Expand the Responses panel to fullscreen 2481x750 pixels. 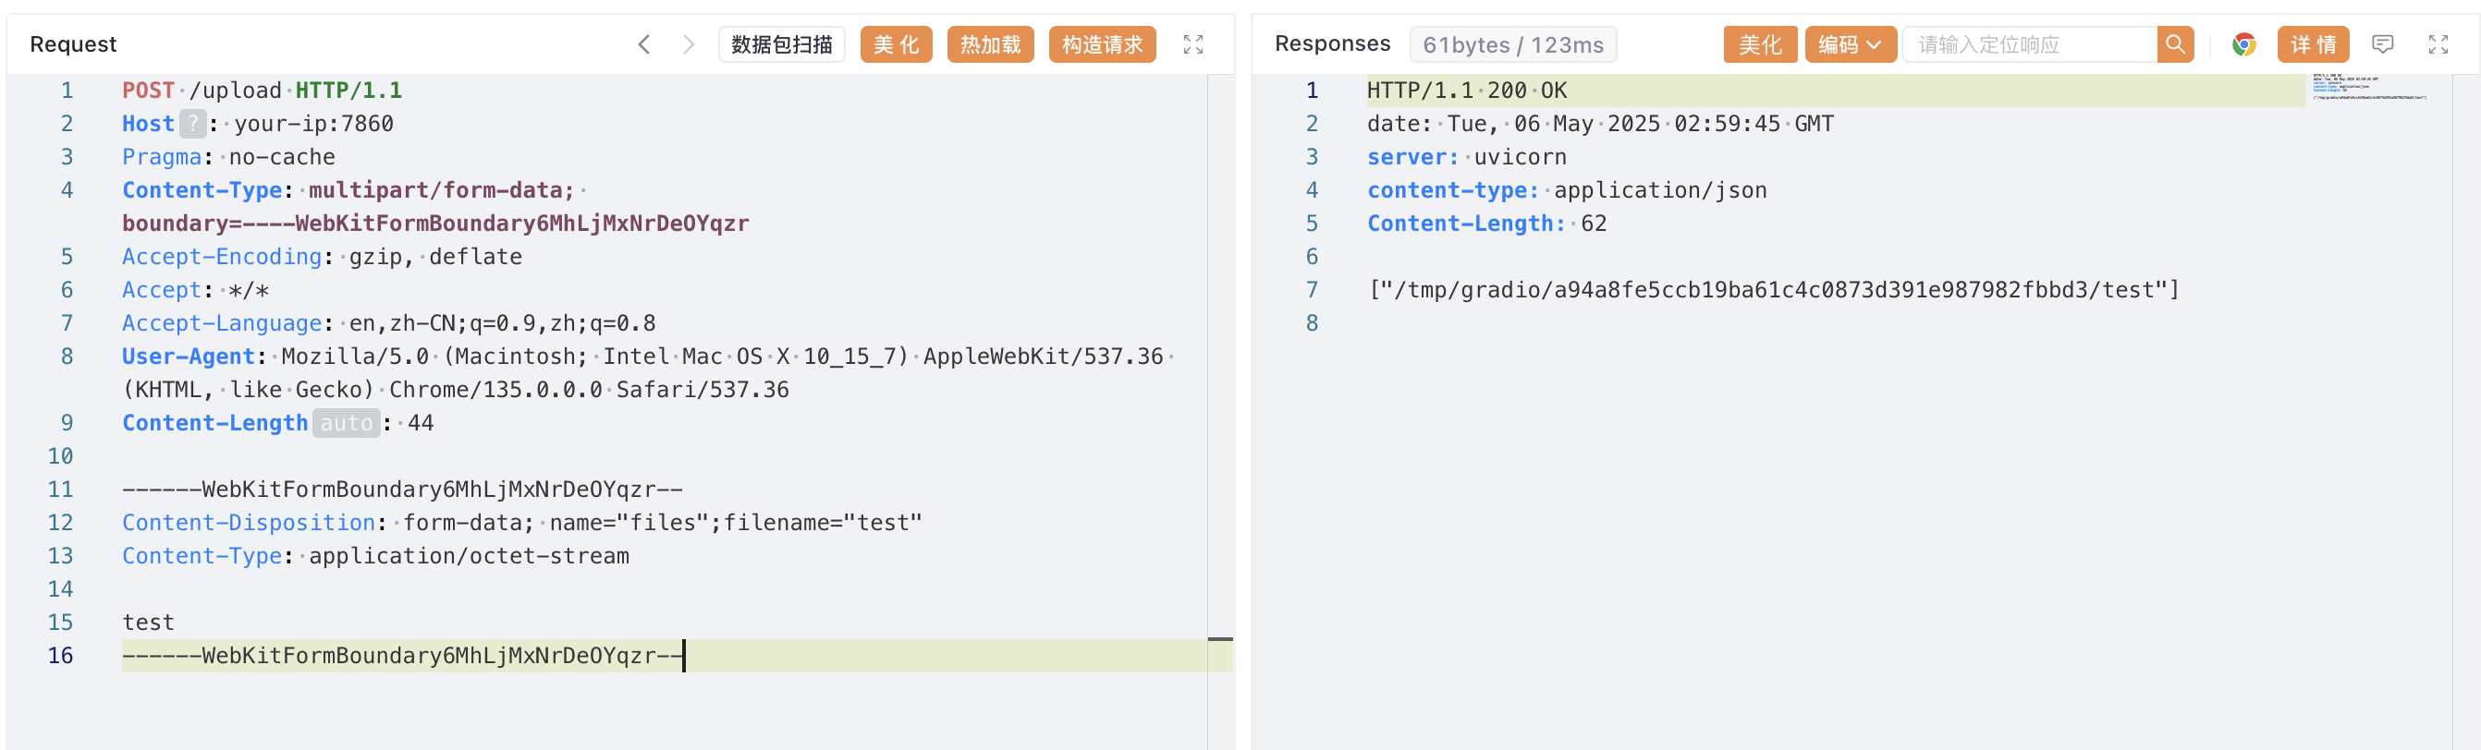[2438, 44]
